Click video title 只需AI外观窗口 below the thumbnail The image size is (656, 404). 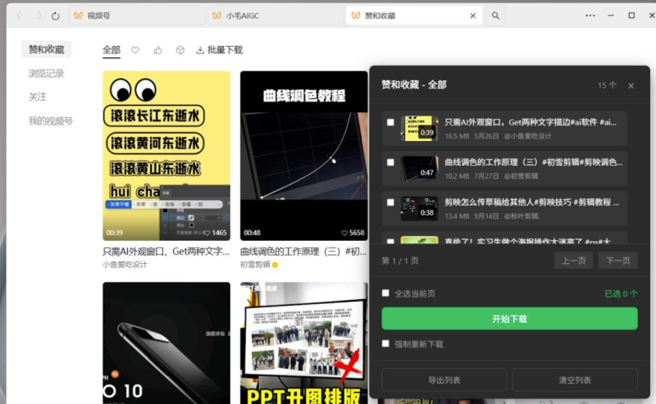tap(166, 252)
